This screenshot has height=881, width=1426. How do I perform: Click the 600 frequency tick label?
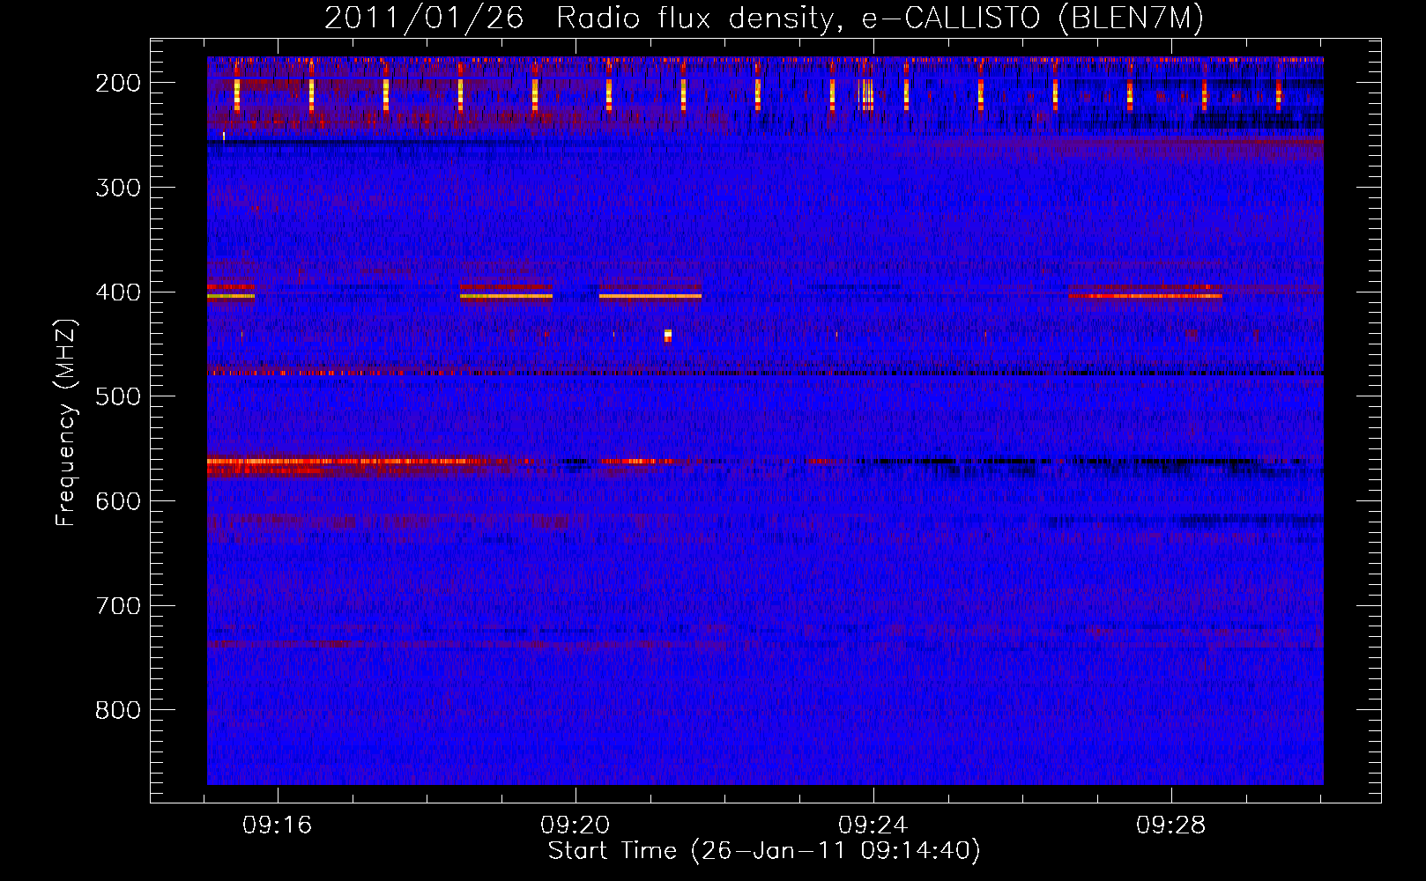click(118, 501)
